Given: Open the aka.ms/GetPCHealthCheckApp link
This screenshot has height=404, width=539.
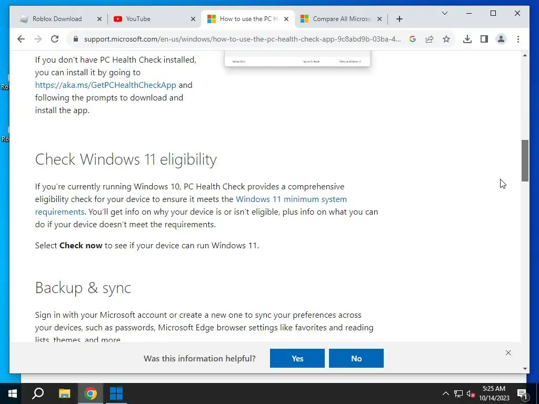Looking at the screenshot, I should 105,85.
